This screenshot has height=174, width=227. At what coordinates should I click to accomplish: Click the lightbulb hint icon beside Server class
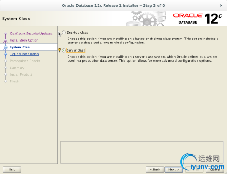(x=59, y=50)
